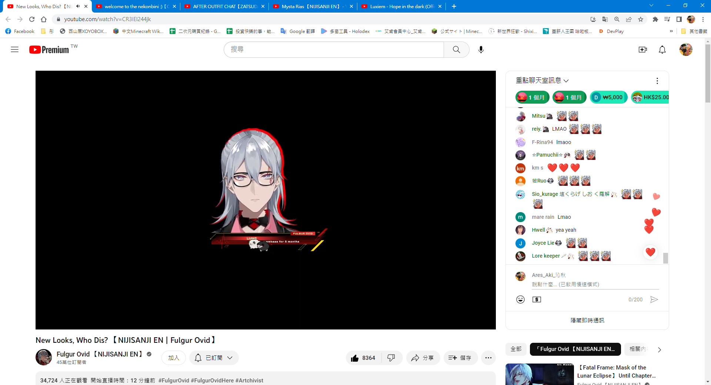Switch to AFTER OUTFIT CHAT tab
Screen dimensions: 711x385
coord(224,6)
